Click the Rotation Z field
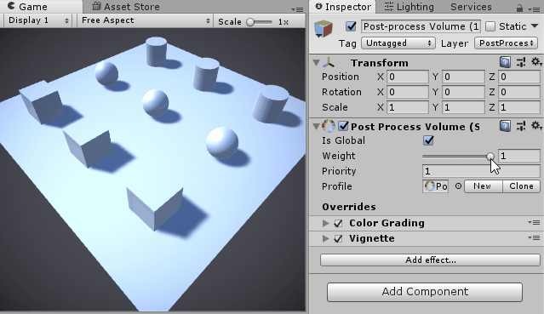Viewport: 544px width, 314px height. [x=519, y=92]
